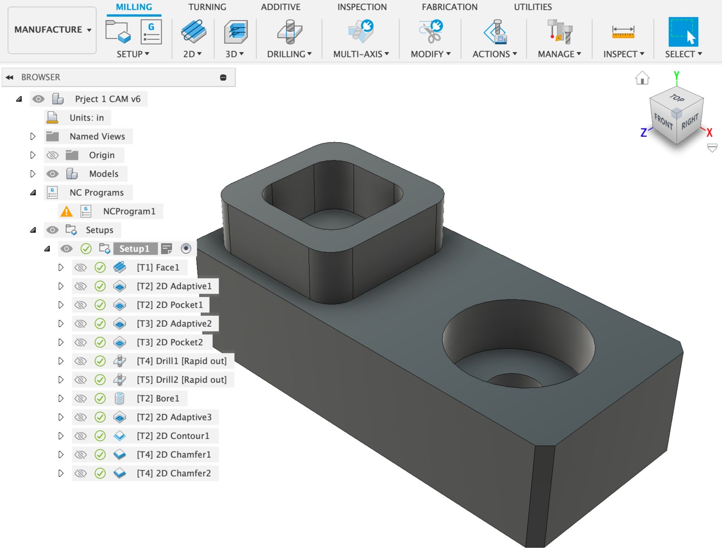This screenshot has height=556, width=722.
Task: Switch to the ADDITIVE tab
Action: click(281, 7)
